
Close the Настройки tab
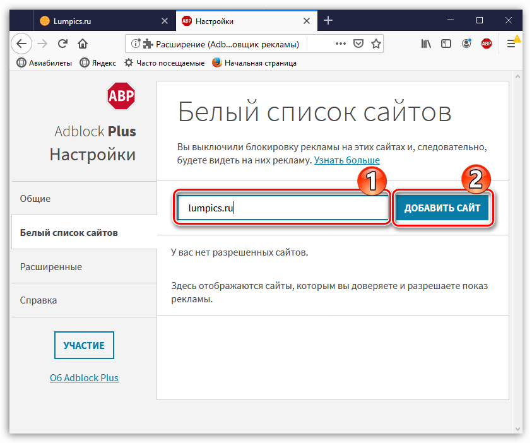(306, 21)
